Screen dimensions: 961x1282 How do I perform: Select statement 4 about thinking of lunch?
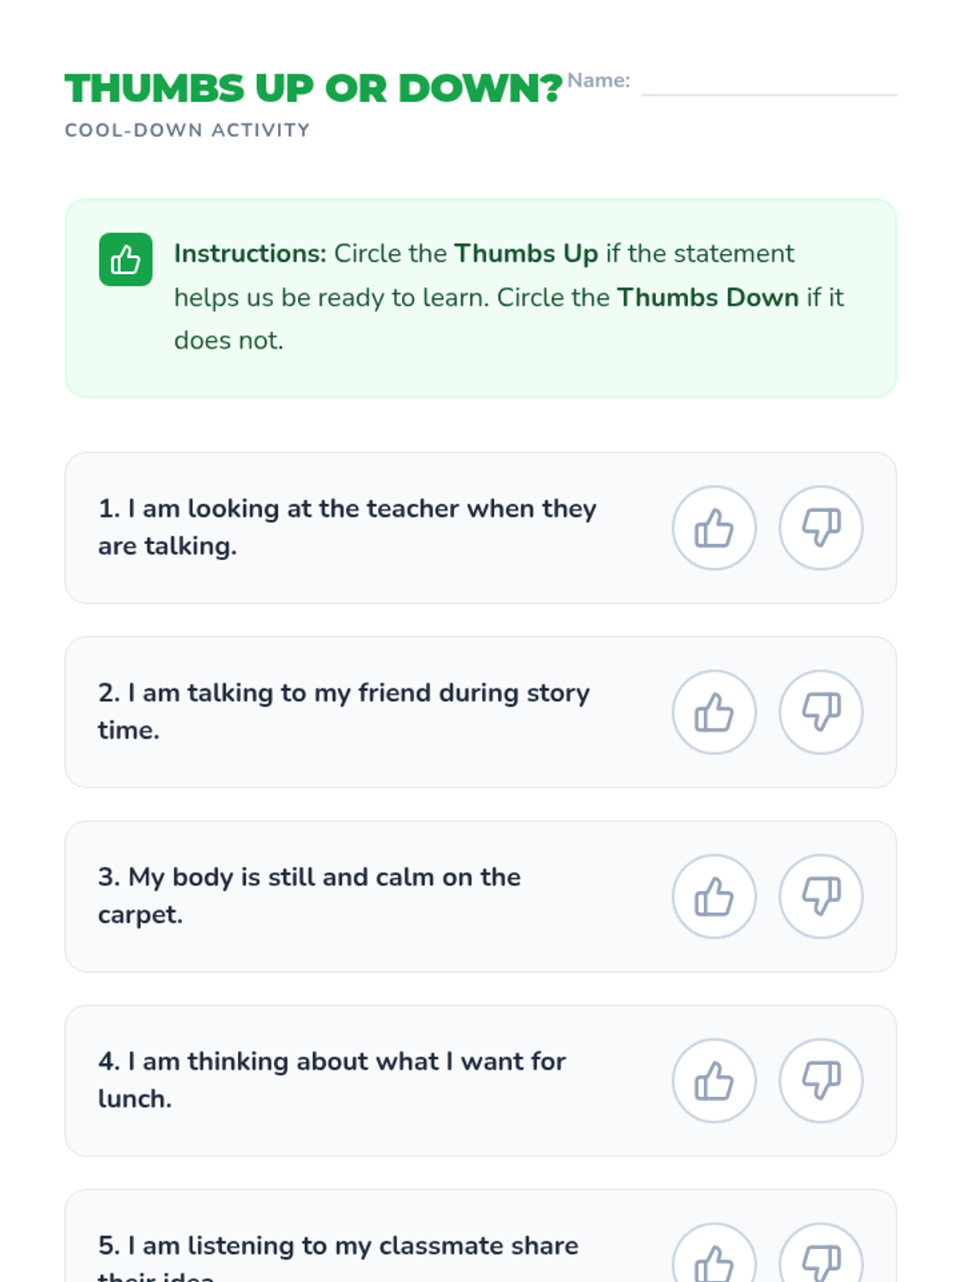tap(332, 1080)
